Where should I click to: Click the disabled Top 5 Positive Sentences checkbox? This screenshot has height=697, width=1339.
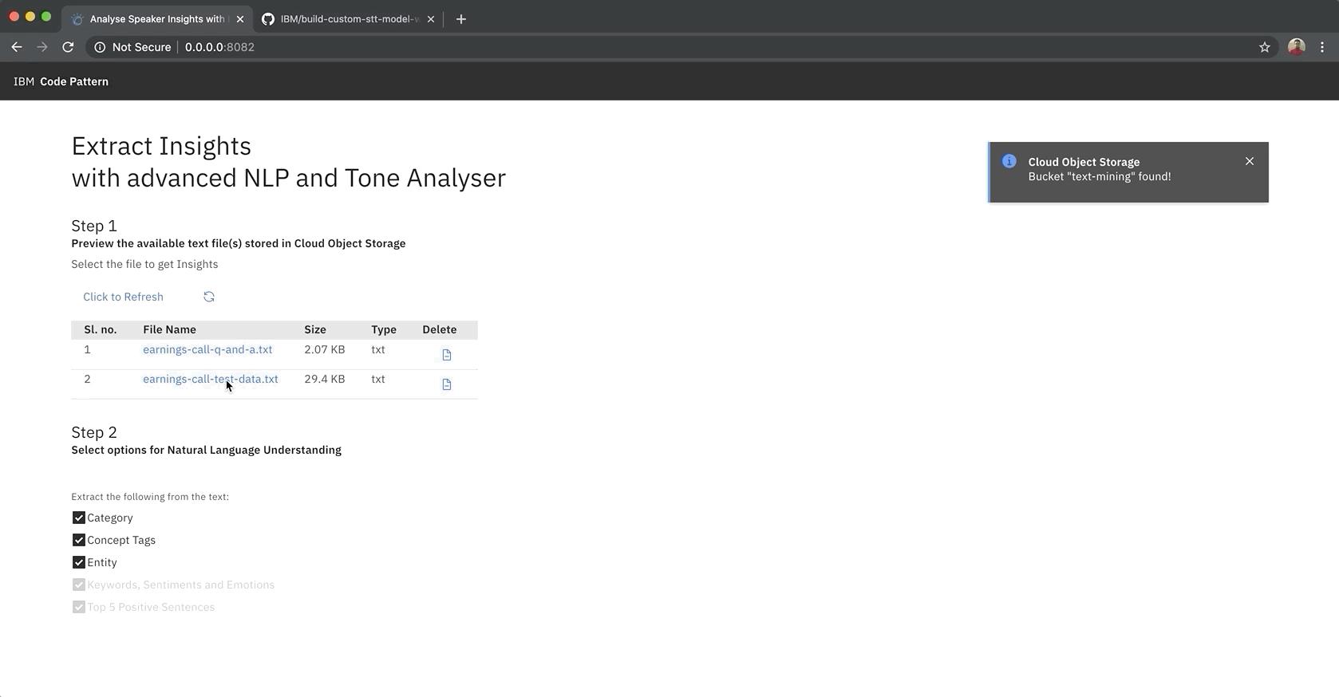[x=79, y=607]
